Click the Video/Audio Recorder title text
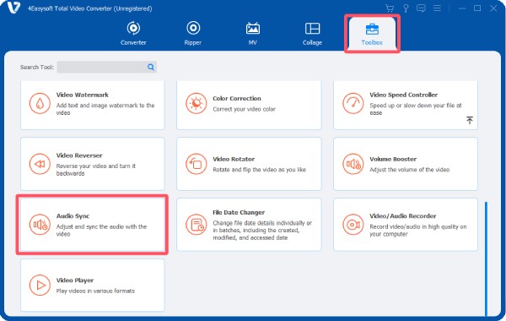 pyautogui.click(x=403, y=216)
